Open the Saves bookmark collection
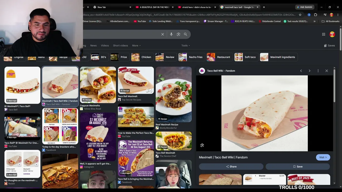This screenshot has height=192, width=342. coord(329,46)
